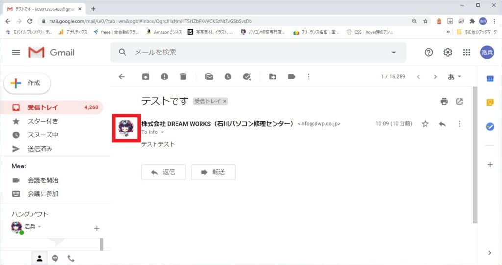Go to the 送信済み sent folder
Viewport: 502px width, 265px height.
tap(40, 149)
